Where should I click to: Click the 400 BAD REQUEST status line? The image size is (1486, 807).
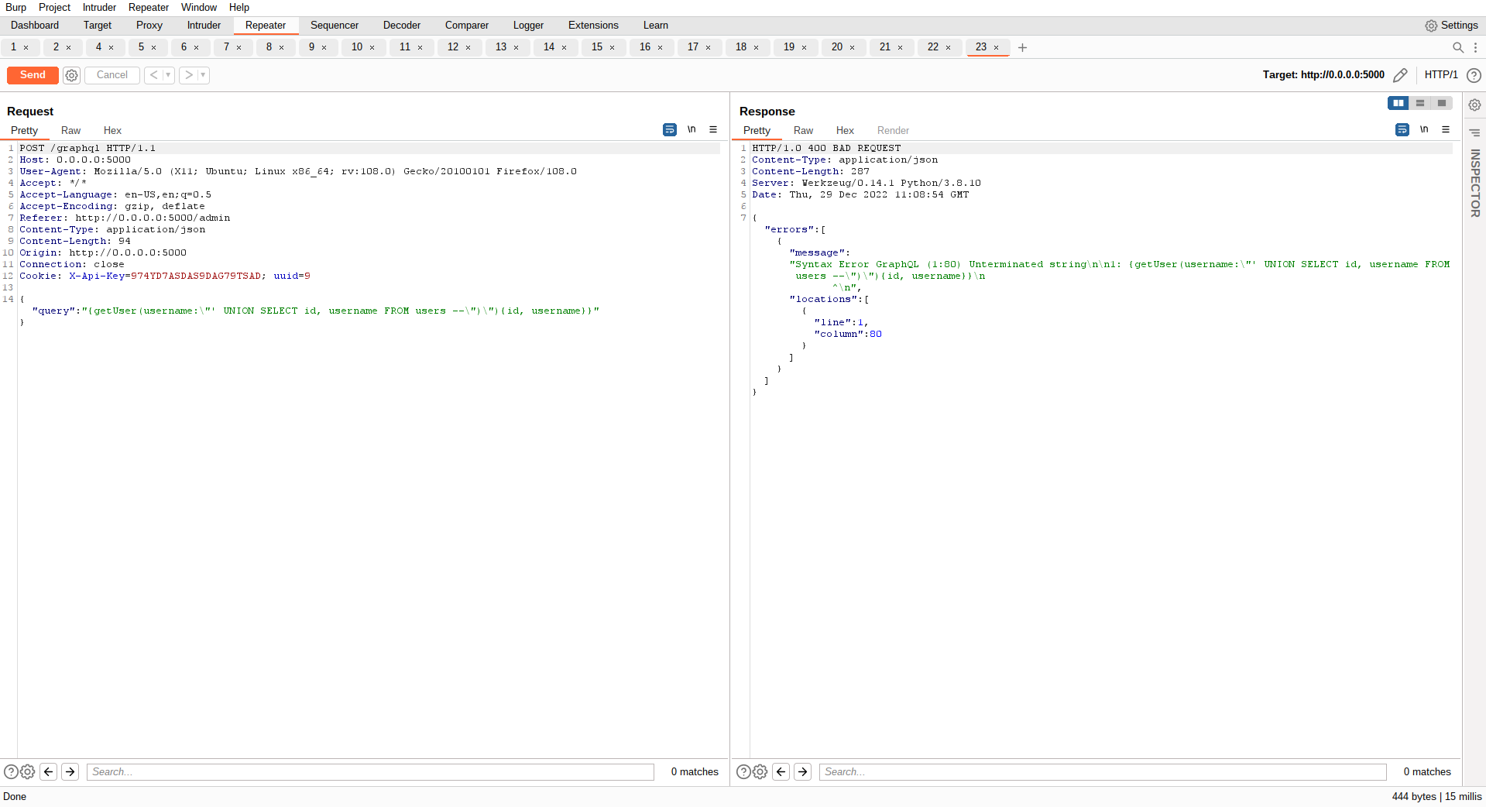(x=826, y=149)
